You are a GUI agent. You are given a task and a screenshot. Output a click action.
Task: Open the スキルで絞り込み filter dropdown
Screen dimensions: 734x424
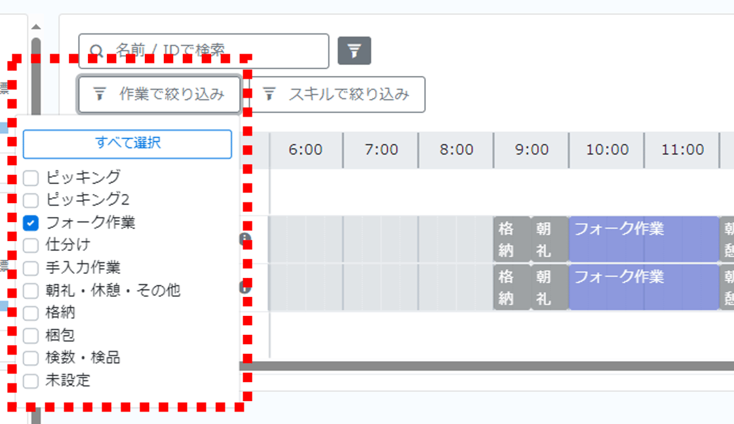click(338, 94)
